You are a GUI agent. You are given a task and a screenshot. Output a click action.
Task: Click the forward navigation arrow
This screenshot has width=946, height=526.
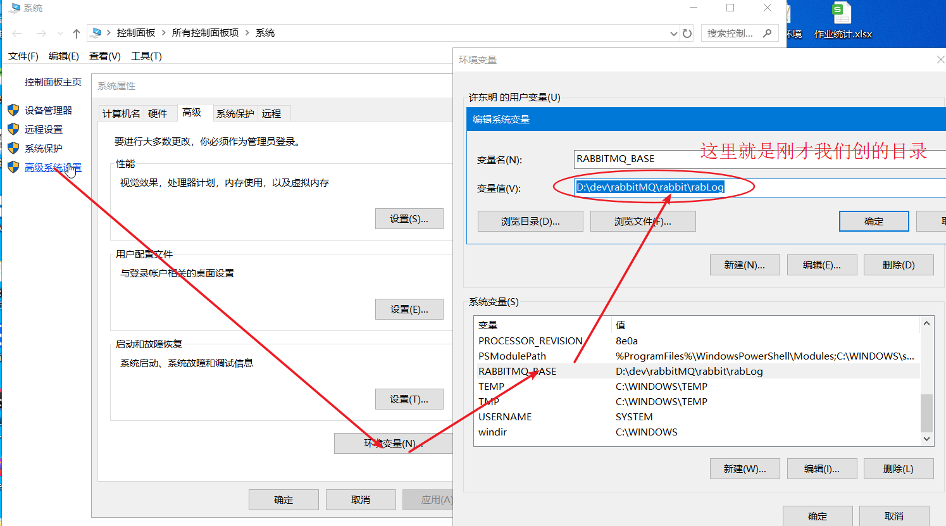[41, 34]
